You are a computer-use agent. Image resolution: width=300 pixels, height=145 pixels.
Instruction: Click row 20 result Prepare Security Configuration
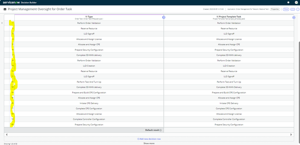229,125
